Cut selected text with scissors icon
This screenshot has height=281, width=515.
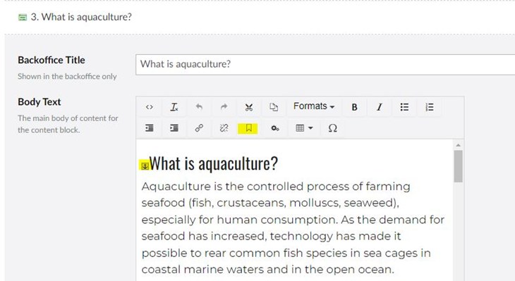(x=249, y=107)
